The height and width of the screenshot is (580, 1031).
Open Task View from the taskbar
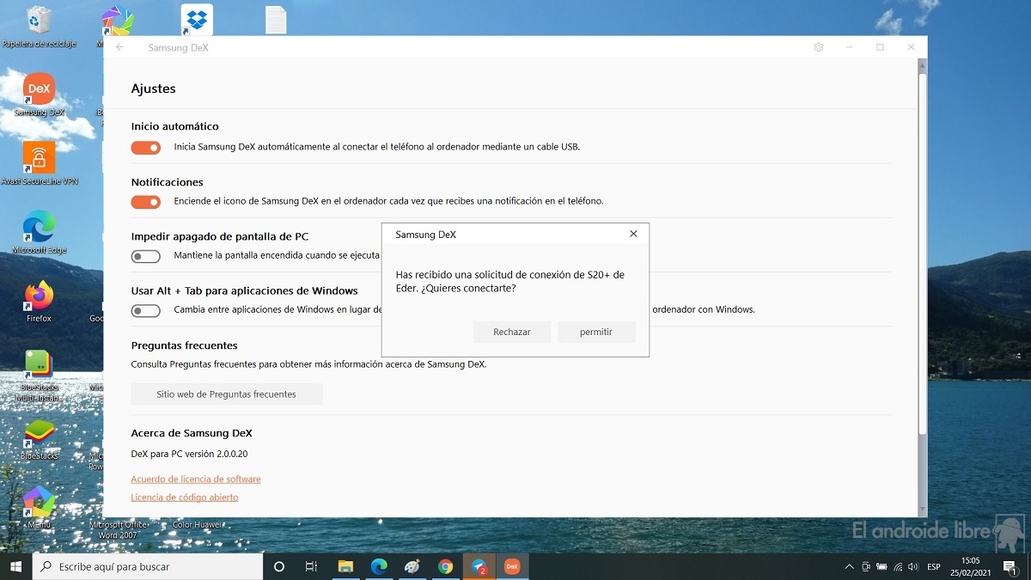311,566
